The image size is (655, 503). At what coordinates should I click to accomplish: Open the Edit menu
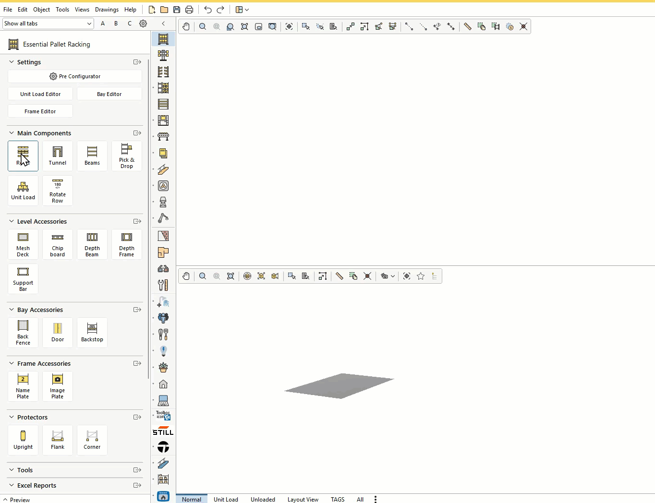23,10
